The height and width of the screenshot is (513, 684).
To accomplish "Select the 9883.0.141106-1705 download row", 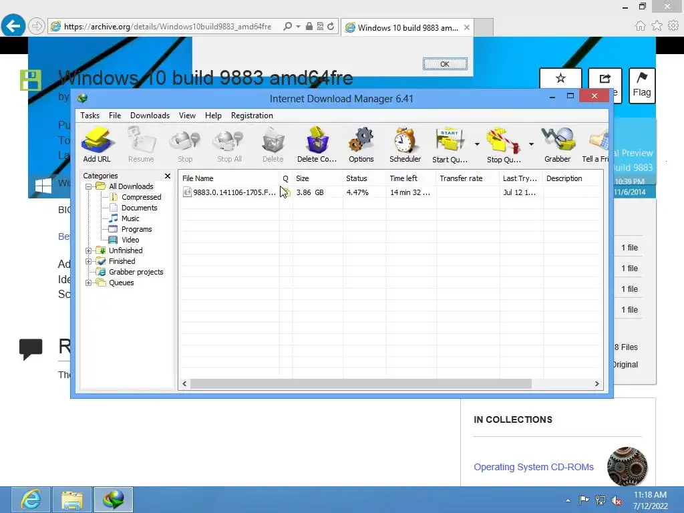I will click(390, 192).
